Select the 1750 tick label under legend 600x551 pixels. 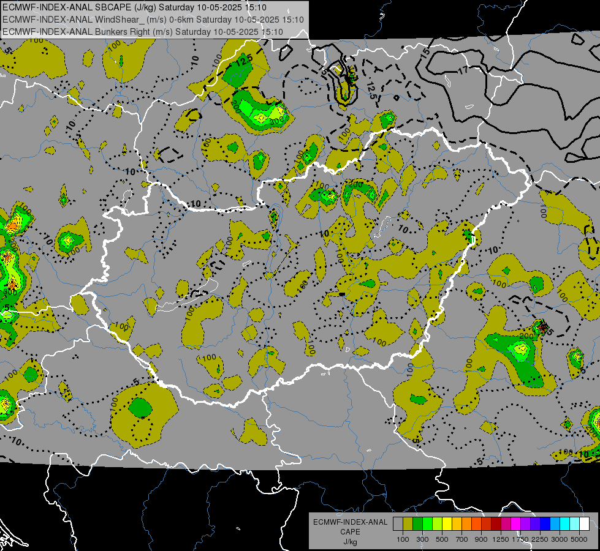(520, 539)
